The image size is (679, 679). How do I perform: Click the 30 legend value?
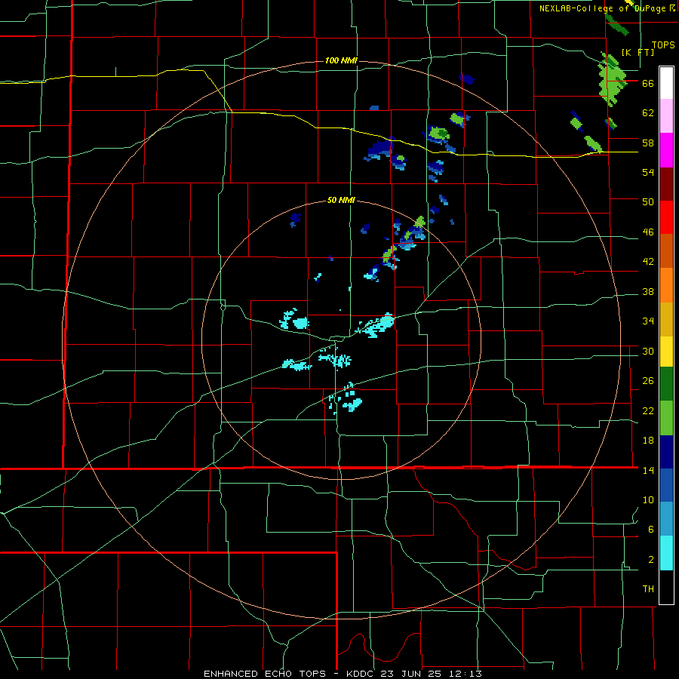pos(648,351)
